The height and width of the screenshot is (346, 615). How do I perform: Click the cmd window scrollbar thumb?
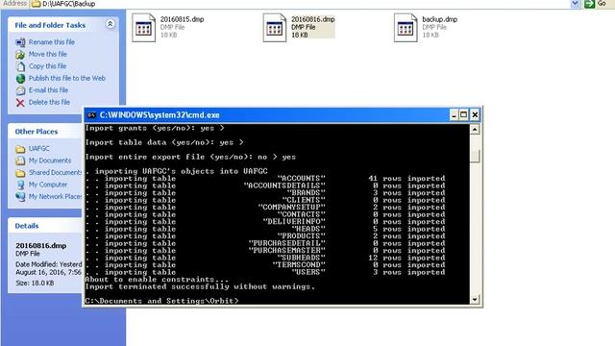point(475,156)
